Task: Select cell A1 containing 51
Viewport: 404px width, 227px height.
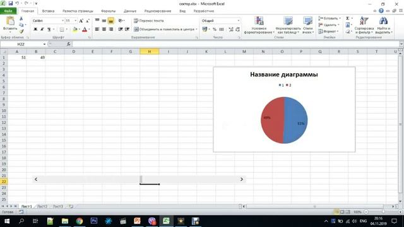Action: pos(17,57)
